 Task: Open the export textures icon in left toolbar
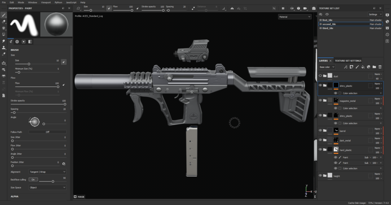tap(3, 63)
